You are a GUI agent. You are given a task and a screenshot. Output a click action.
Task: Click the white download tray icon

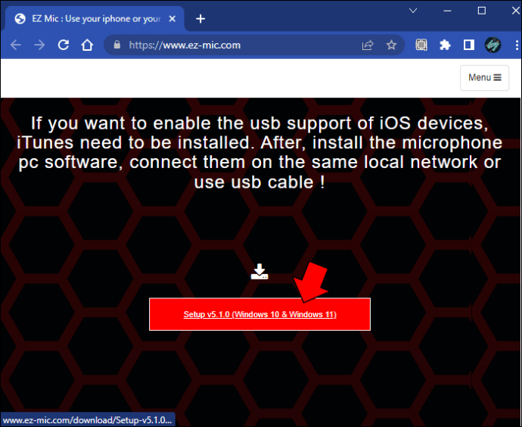click(259, 272)
